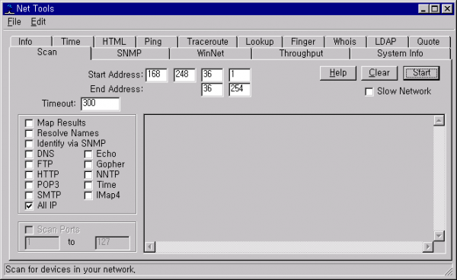Switch to the Ping tab
The image size is (457, 280).
click(x=157, y=42)
